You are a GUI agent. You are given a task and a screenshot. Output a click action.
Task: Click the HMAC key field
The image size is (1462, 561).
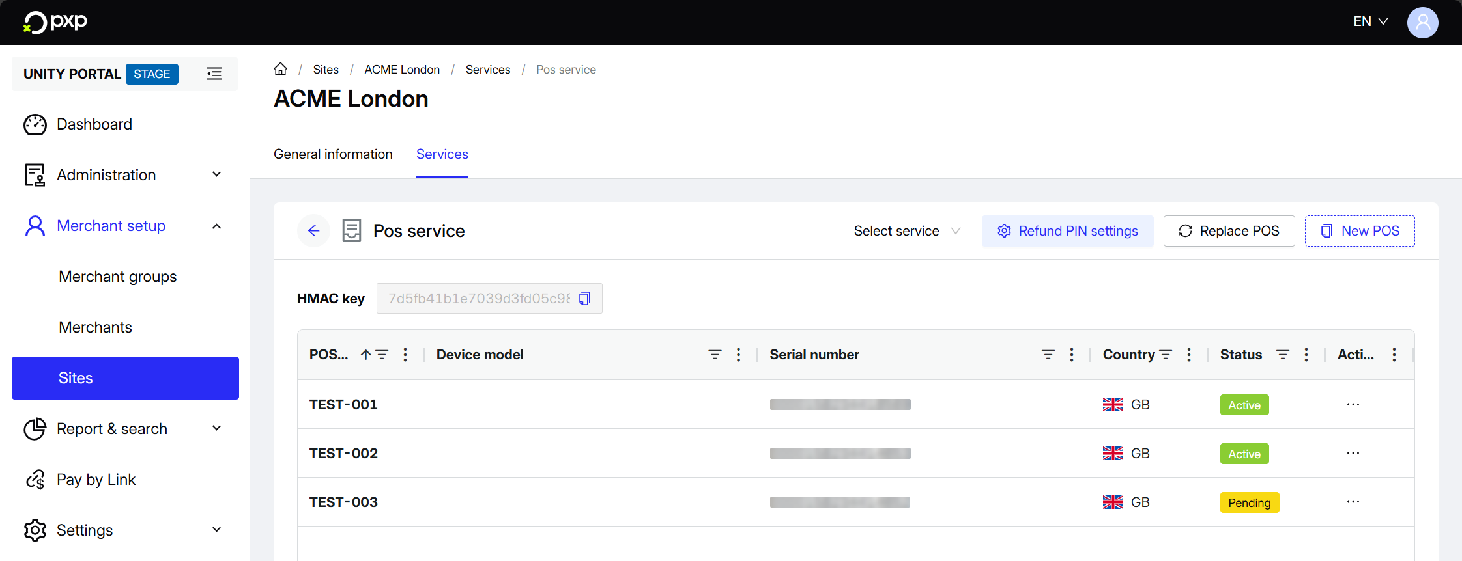(x=479, y=298)
